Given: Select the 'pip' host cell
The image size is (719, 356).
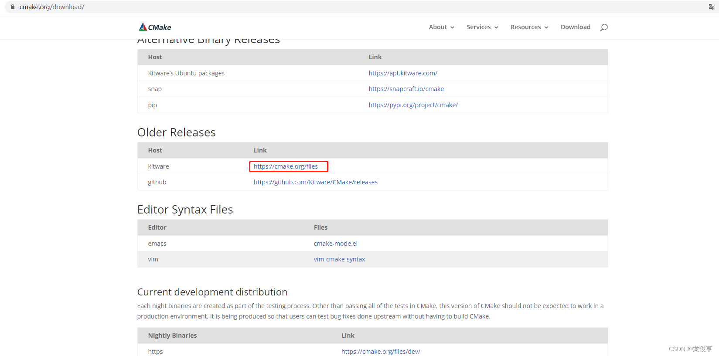Looking at the screenshot, I should [153, 105].
